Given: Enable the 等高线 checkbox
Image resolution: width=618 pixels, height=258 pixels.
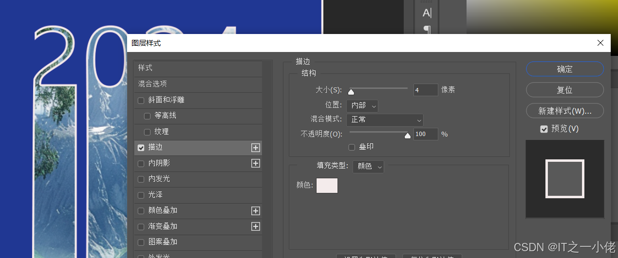Looking at the screenshot, I should click(x=148, y=116).
